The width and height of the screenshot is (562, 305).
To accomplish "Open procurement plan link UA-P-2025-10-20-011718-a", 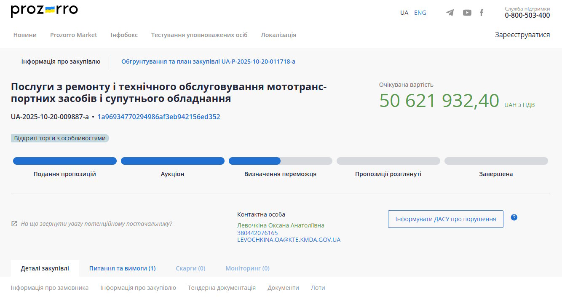I will point(208,62).
